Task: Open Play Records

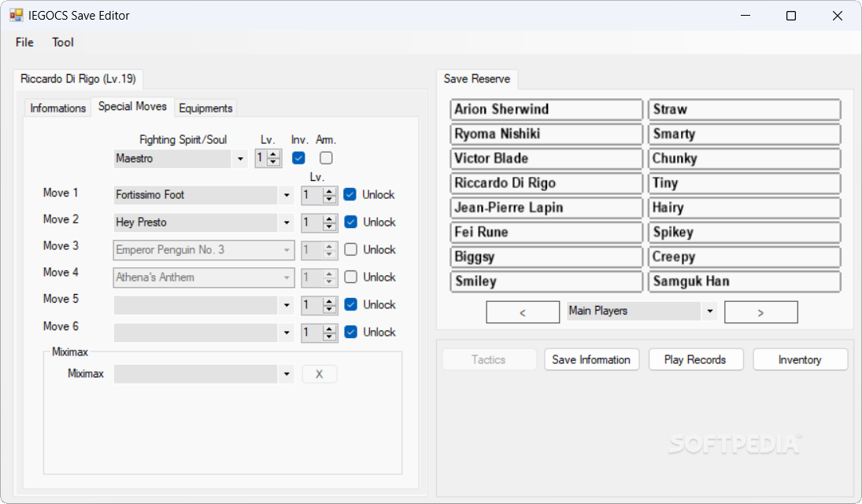Action: pos(695,359)
